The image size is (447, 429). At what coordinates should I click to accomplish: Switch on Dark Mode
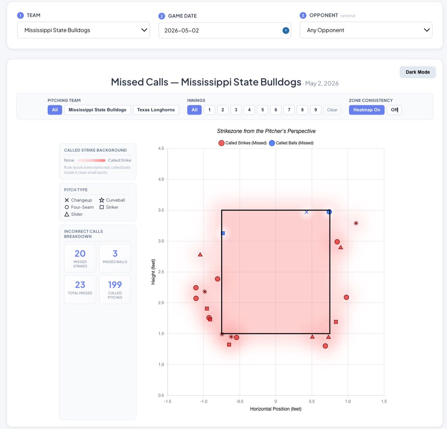click(x=418, y=72)
